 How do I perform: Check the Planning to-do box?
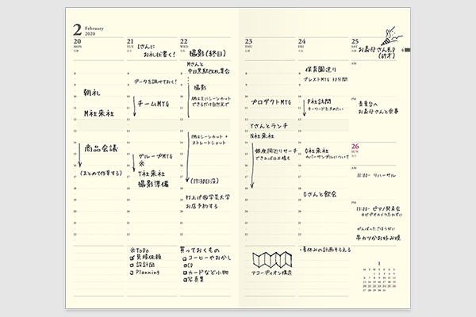coord(132,273)
